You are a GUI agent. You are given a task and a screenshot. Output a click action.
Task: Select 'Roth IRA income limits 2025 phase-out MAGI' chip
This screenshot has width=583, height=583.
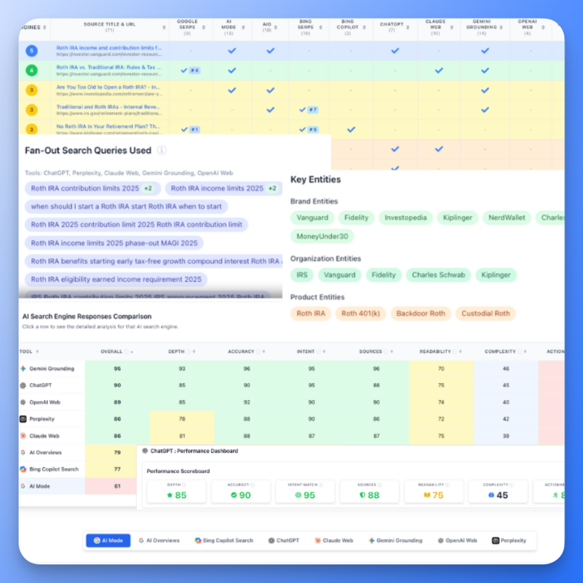click(114, 243)
